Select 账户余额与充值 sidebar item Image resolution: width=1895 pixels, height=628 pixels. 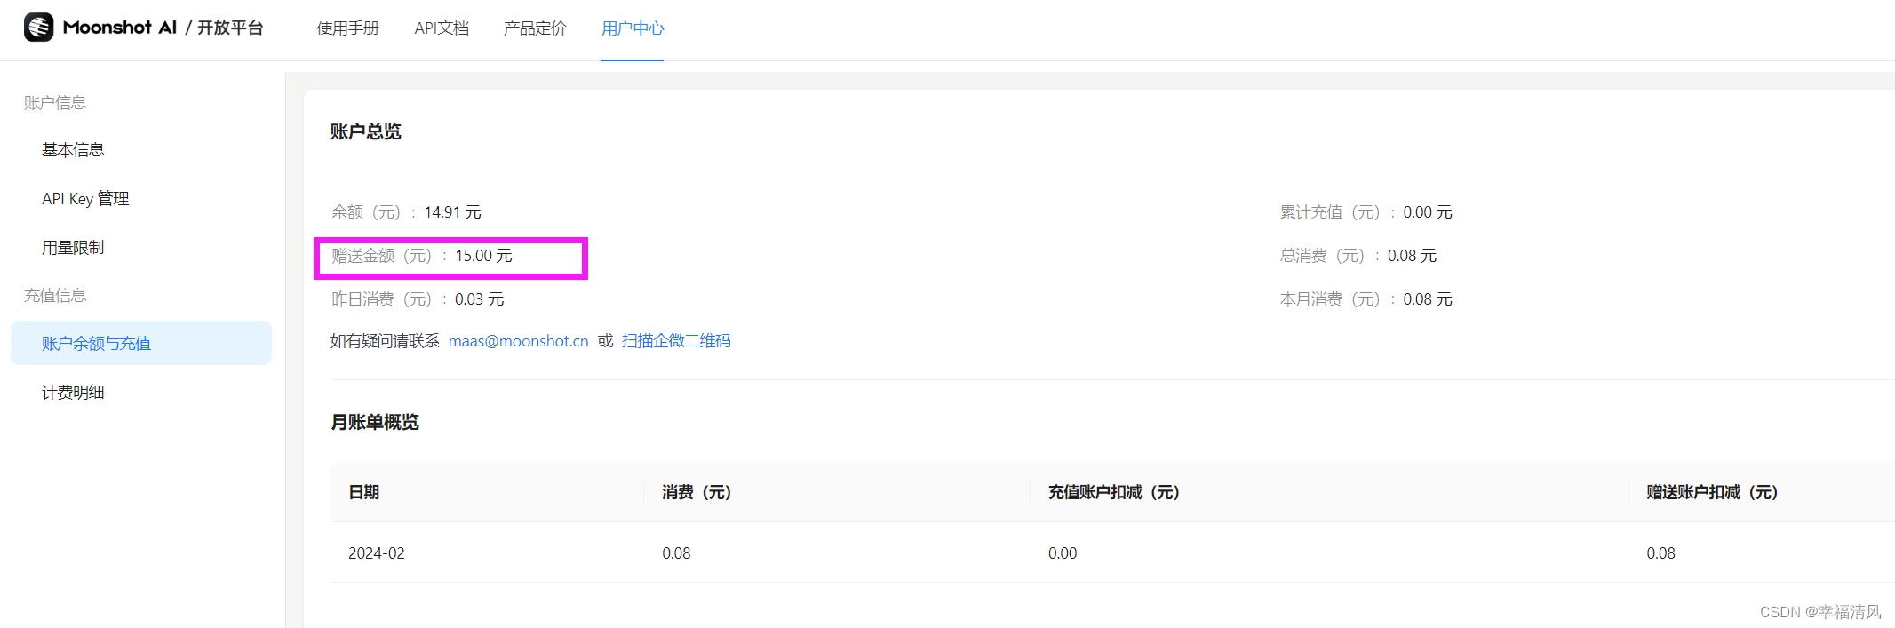click(x=141, y=343)
